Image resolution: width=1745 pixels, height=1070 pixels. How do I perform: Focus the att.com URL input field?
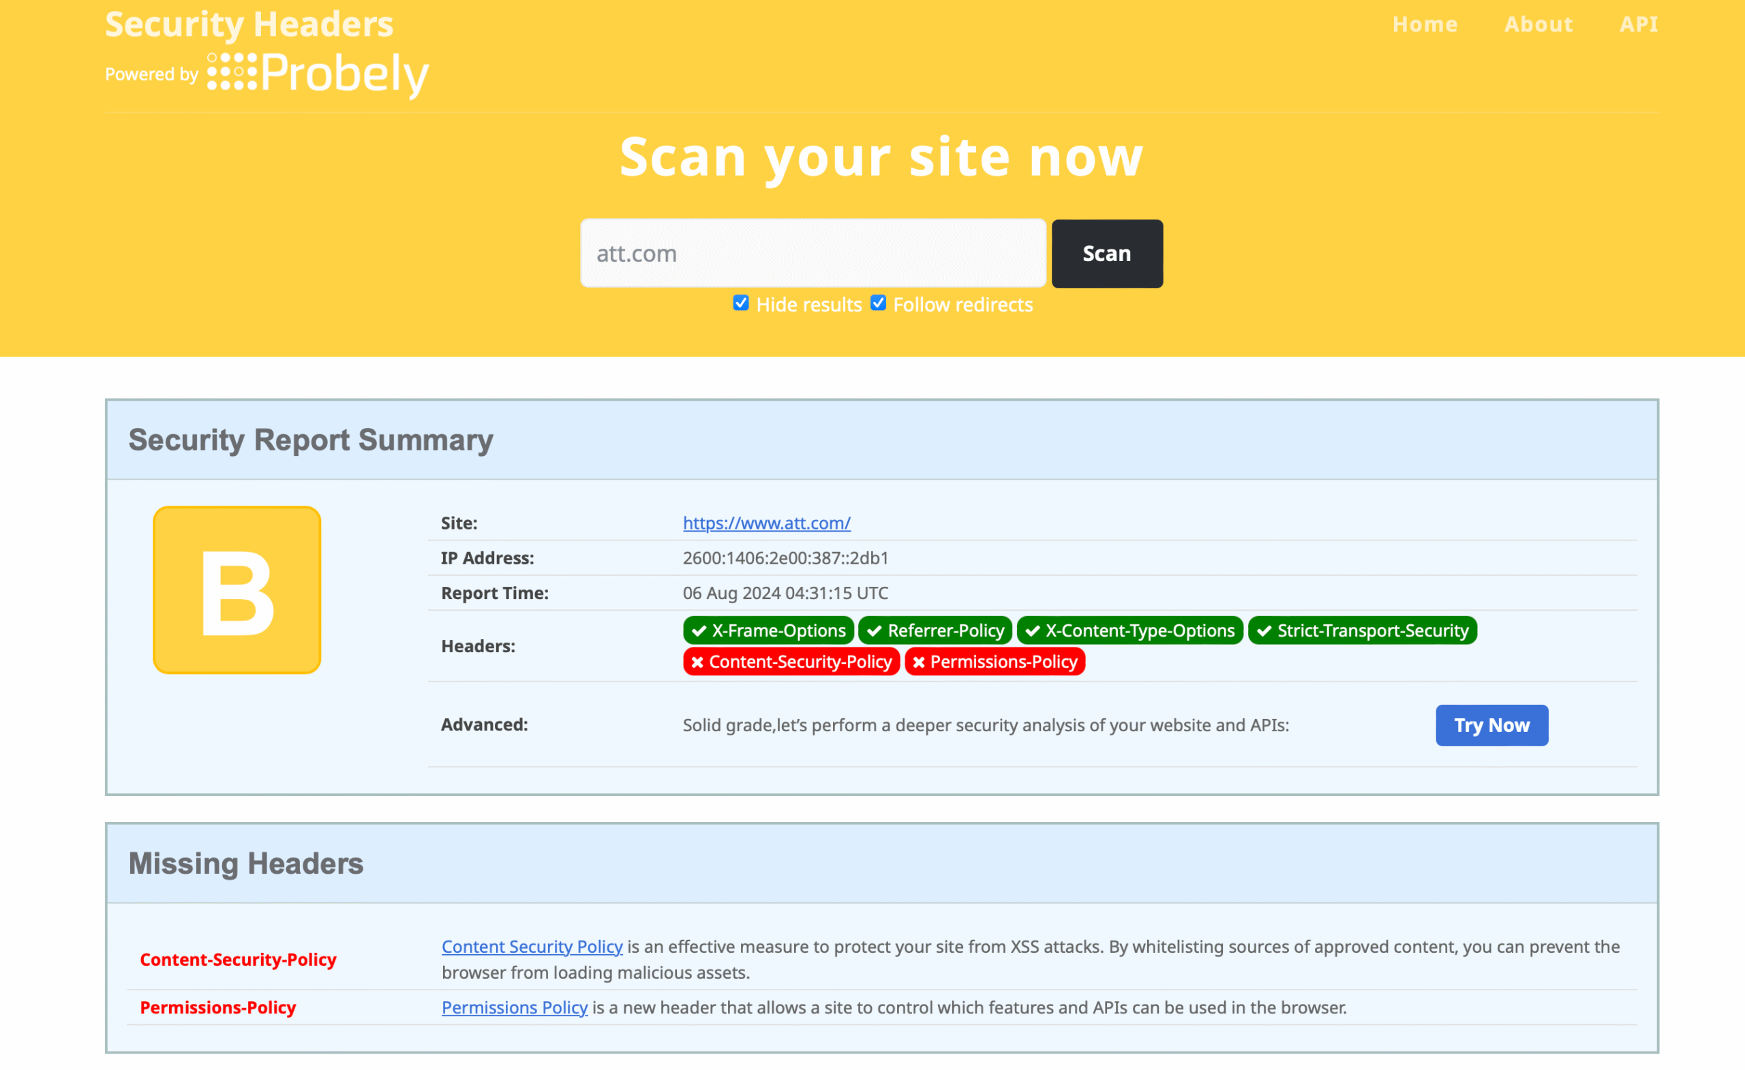813,254
